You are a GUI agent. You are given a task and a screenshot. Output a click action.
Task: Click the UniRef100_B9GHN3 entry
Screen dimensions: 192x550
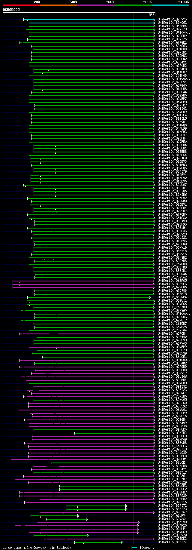tap(172, 56)
